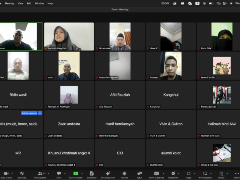The height and width of the screenshot is (180, 240).
Task: Open the Reactions icon
Action: point(173,174)
